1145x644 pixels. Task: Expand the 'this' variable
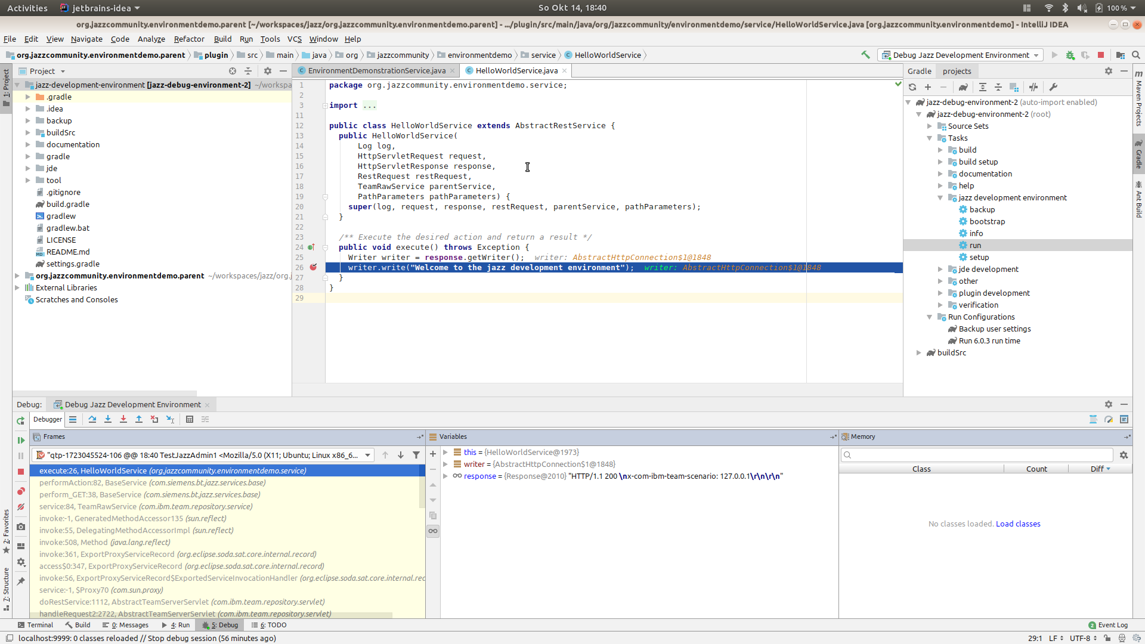445,452
